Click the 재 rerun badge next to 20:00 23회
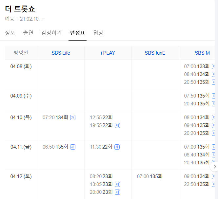The image size is (218, 199). pos(117,192)
